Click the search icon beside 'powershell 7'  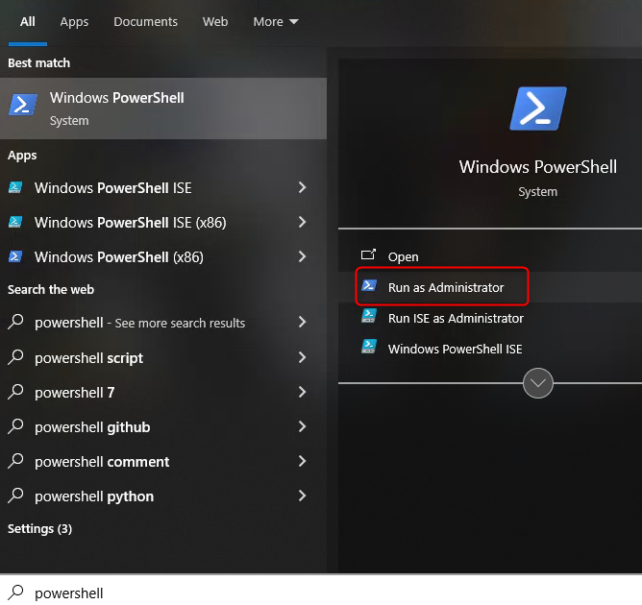[16, 392]
